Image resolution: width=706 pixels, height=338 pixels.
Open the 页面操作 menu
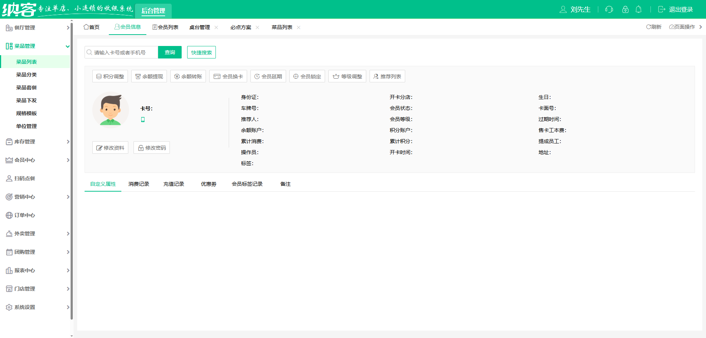click(x=683, y=27)
